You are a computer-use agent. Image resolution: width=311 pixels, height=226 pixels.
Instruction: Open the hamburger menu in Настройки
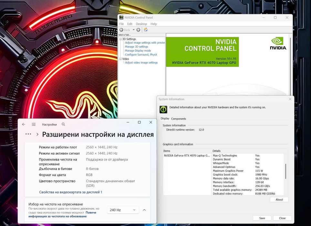tap(34, 124)
